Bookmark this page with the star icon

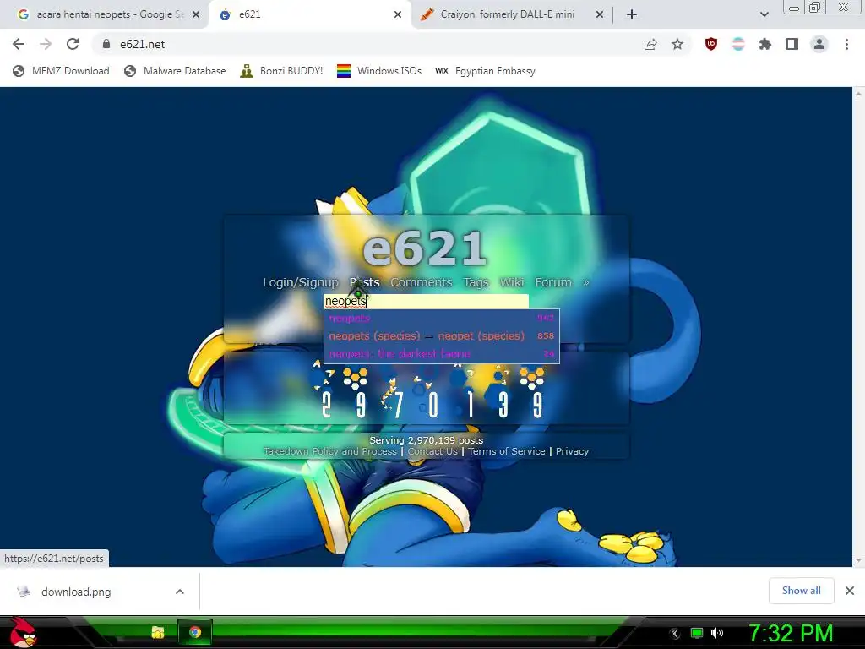pyautogui.click(x=677, y=45)
